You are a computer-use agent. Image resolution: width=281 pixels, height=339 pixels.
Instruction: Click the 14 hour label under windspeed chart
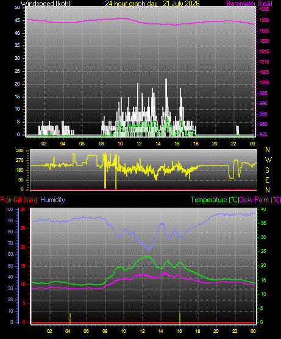158,144
